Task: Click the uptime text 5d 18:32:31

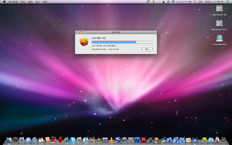Action: click(x=182, y=2)
